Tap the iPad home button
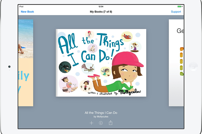202x134 pixels. [x=193, y=67]
